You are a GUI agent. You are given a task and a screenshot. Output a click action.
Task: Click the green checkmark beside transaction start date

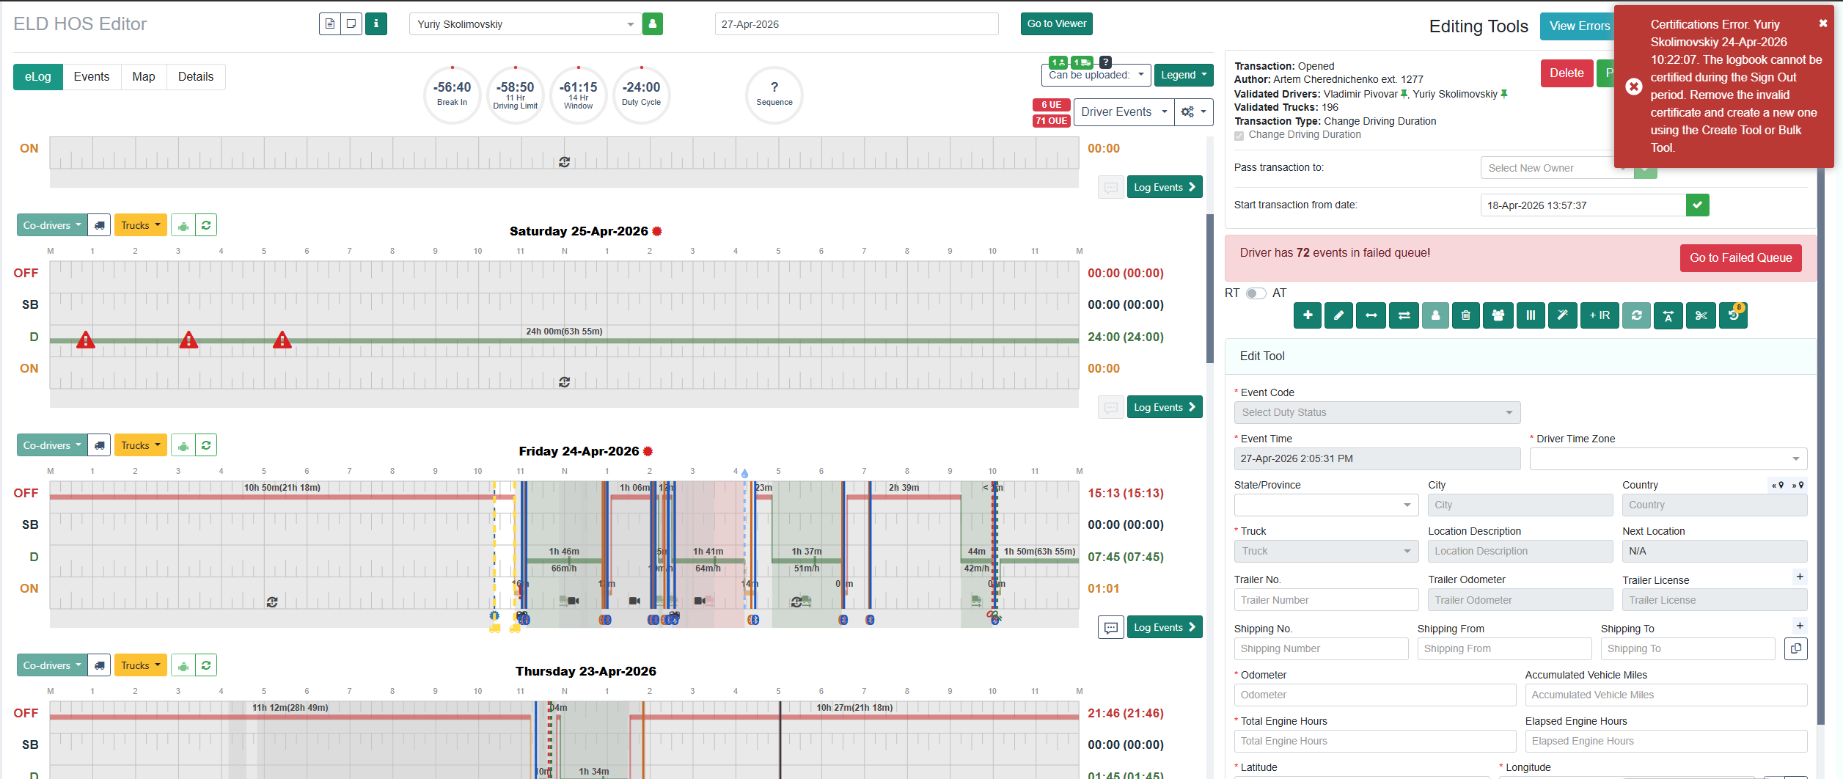(x=1698, y=205)
